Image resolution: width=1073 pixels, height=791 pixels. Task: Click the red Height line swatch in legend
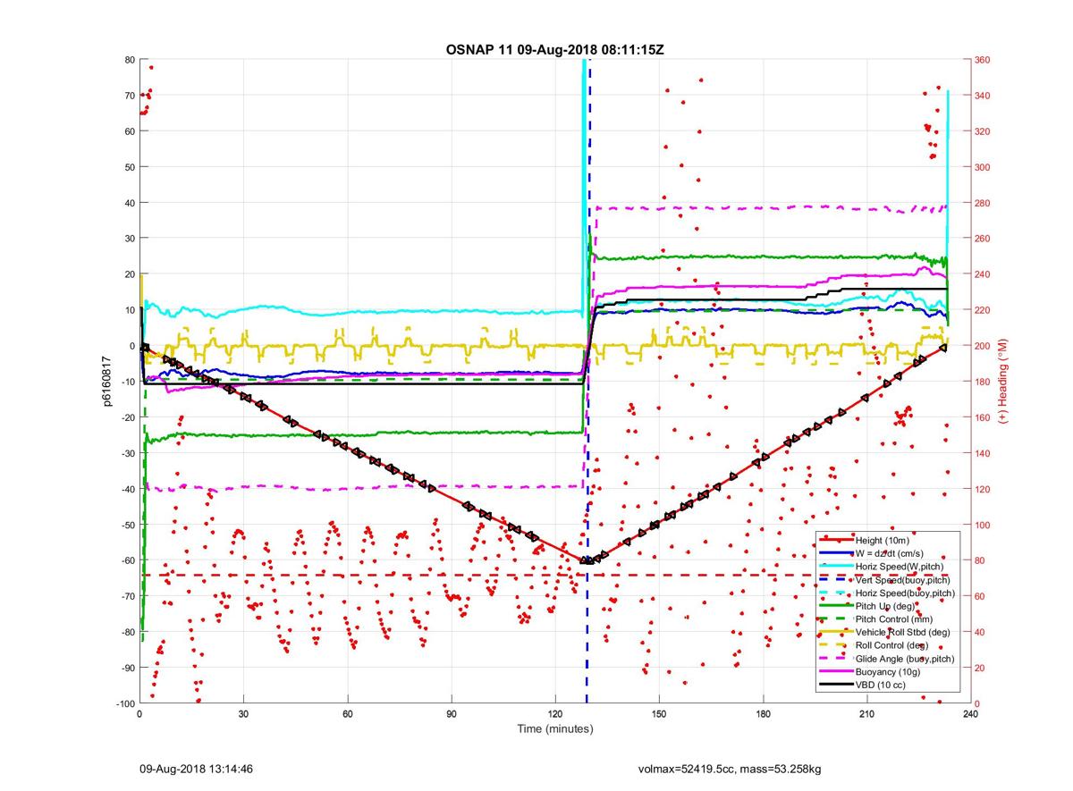click(x=836, y=540)
